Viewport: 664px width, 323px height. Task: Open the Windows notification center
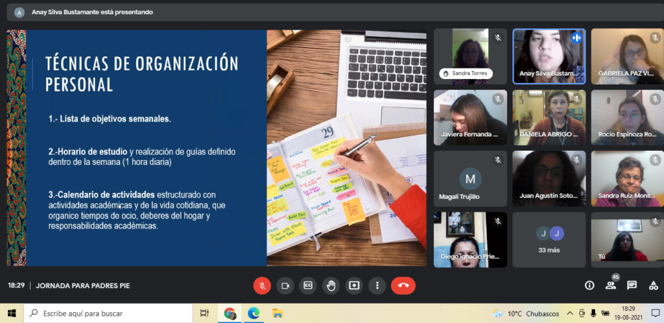click(x=656, y=313)
